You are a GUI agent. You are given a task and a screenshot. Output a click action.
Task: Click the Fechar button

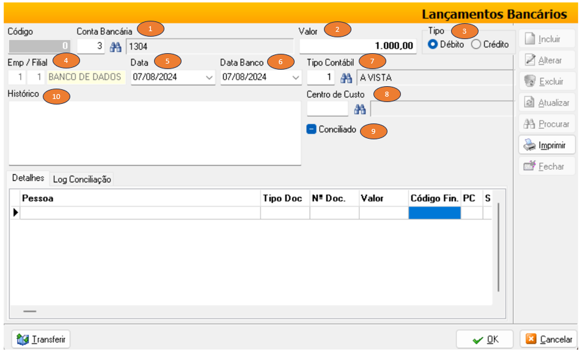tap(546, 166)
